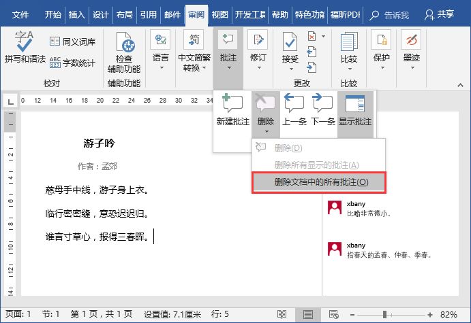Switch to the Mailings (邮件) tab

click(x=172, y=15)
